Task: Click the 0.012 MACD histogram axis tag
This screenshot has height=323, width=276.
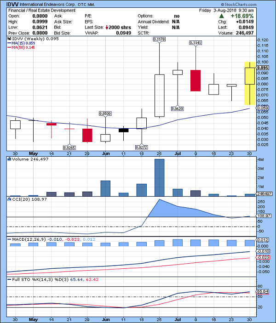Action: tap(262, 240)
